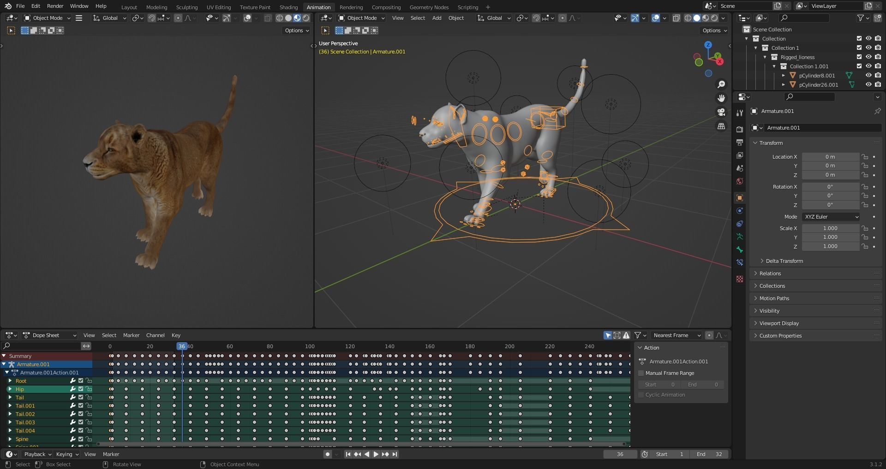Image resolution: width=886 pixels, height=469 pixels.
Task: Click the current frame field showing 36
Action: pyautogui.click(x=620, y=454)
